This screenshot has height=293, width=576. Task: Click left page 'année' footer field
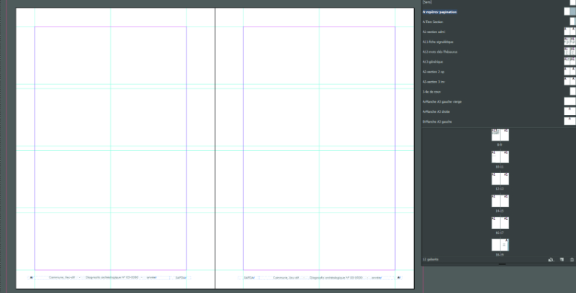(152, 278)
